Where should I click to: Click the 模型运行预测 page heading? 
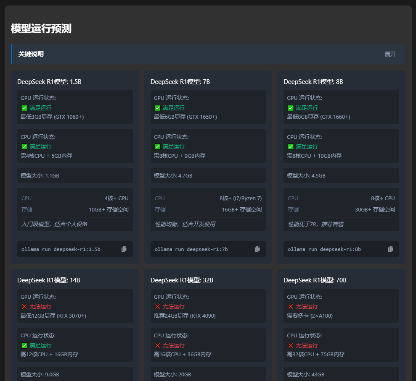point(41,29)
